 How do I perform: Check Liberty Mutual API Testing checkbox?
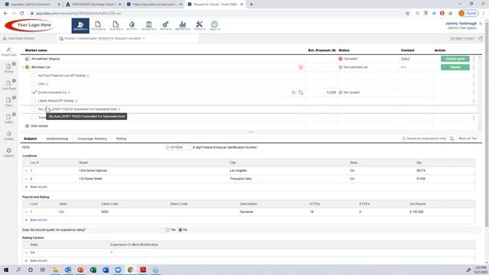click(34, 101)
